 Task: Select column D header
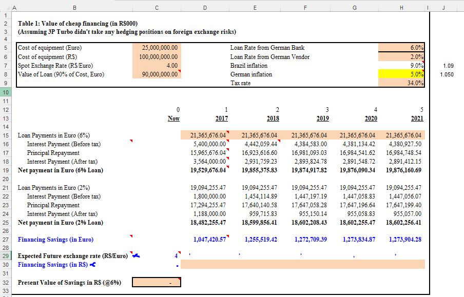point(205,8)
